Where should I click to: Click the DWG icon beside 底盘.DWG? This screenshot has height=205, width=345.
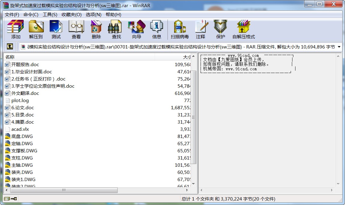pyautogui.click(x=8, y=136)
